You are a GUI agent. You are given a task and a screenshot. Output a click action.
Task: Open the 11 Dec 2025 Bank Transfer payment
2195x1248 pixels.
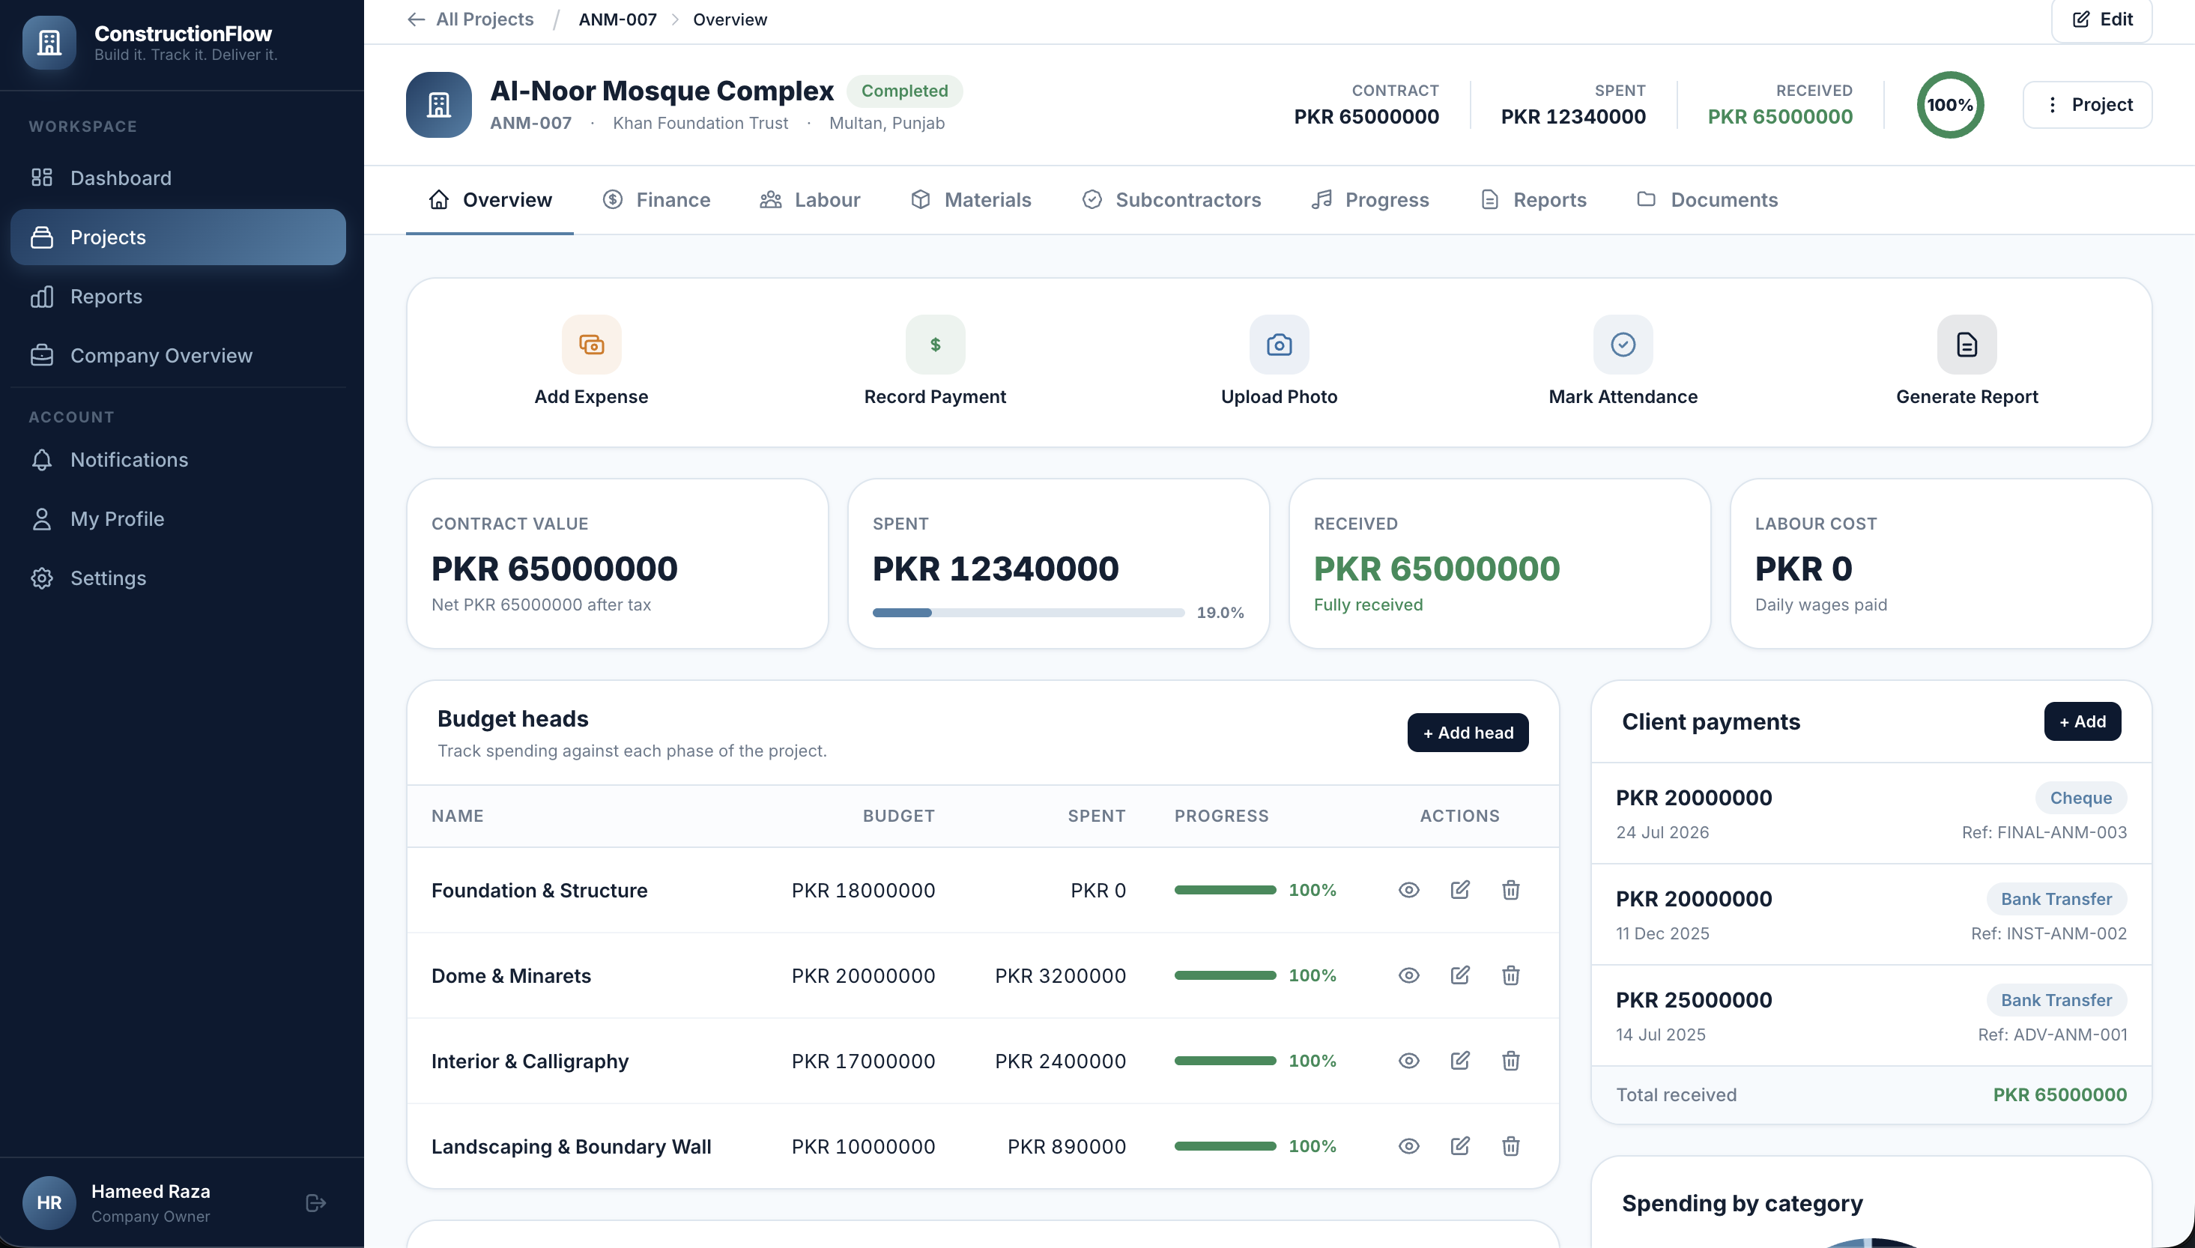click(x=1871, y=915)
